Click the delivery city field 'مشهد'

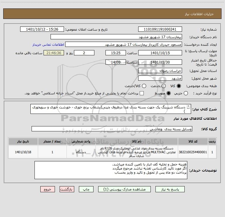click(x=160, y=78)
